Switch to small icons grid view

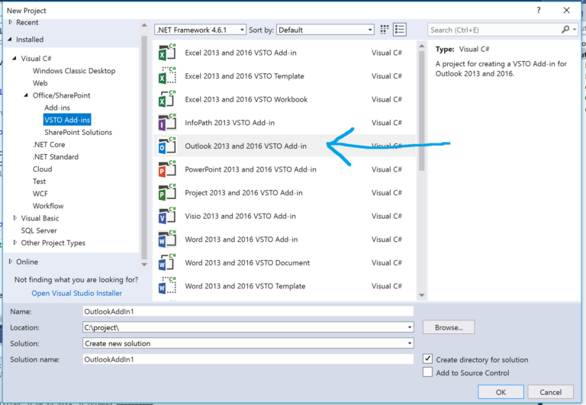pos(385,30)
